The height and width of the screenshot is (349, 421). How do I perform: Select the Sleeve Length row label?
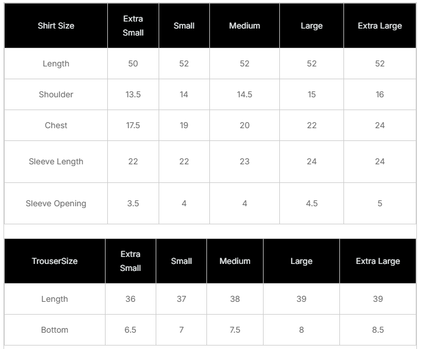tap(56, 161)
